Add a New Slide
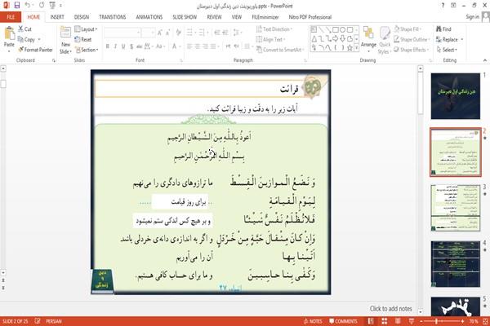 65,40
